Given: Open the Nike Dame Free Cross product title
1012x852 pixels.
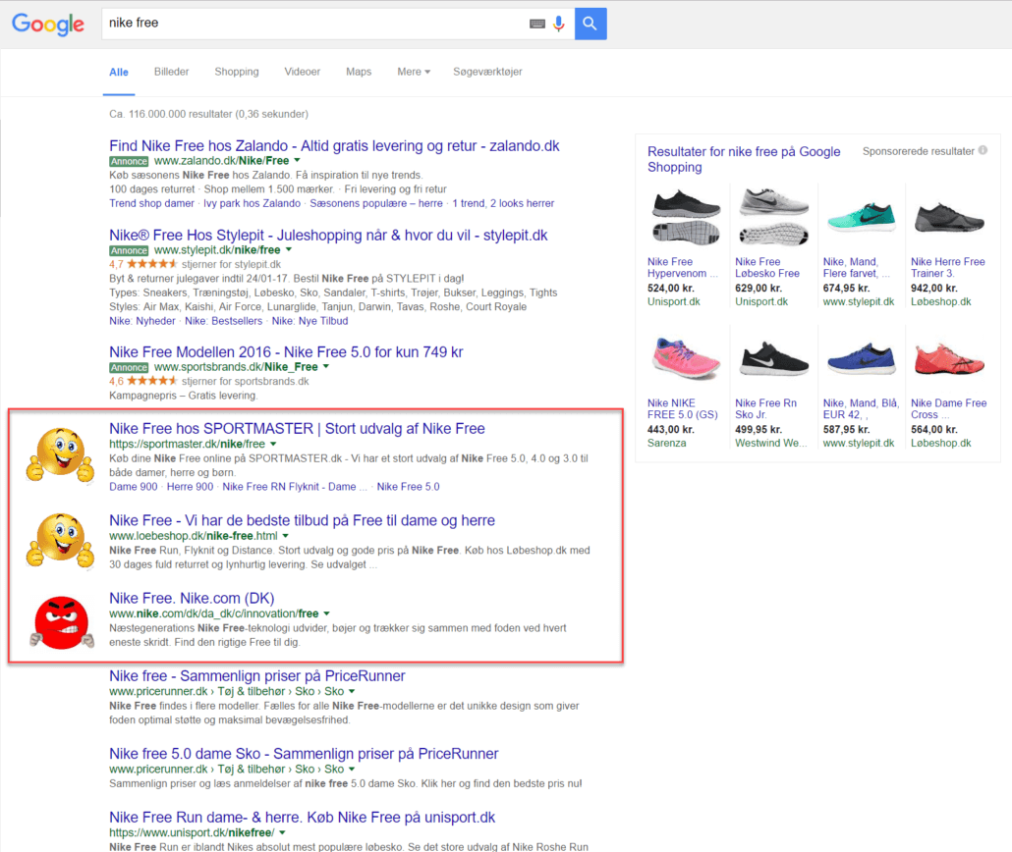Looking at the screenshot, I should click(x=948, y=409).
